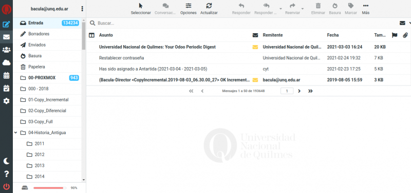The height and width of the screenshot is (193, 411).
Task: Open the cloud storage icon
Action: [x=6, y=62]
